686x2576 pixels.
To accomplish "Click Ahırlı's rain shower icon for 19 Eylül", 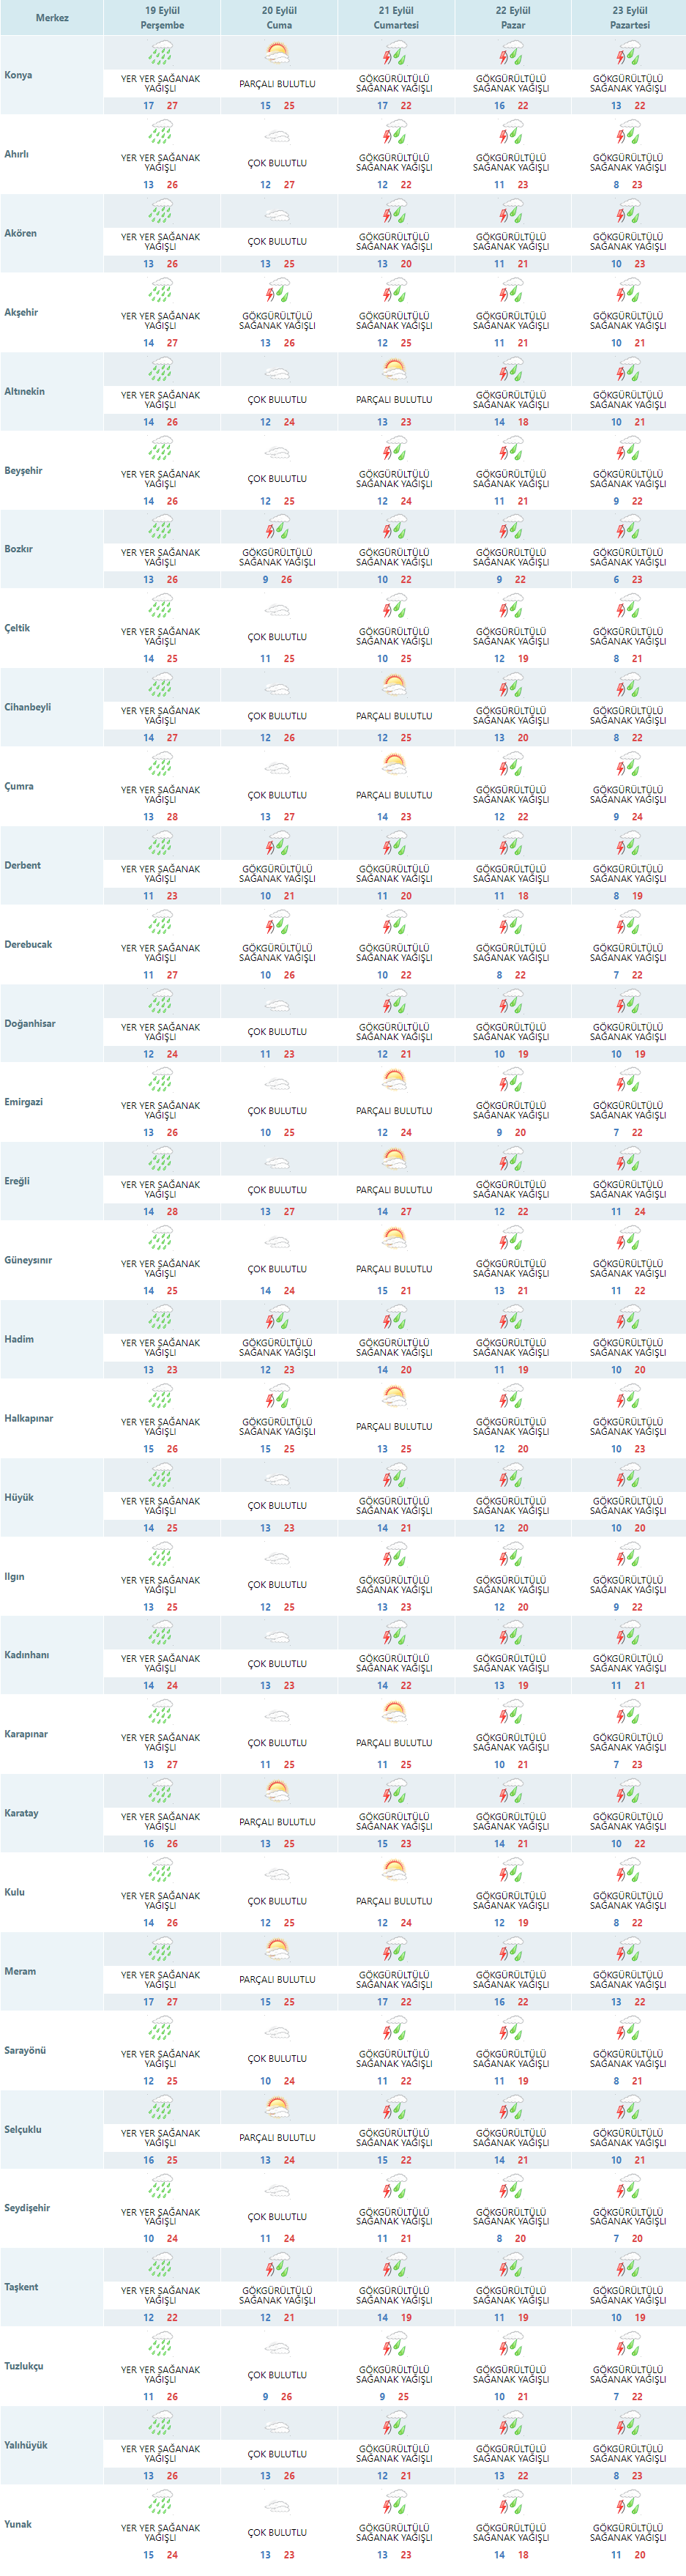I will click(160, 133).
